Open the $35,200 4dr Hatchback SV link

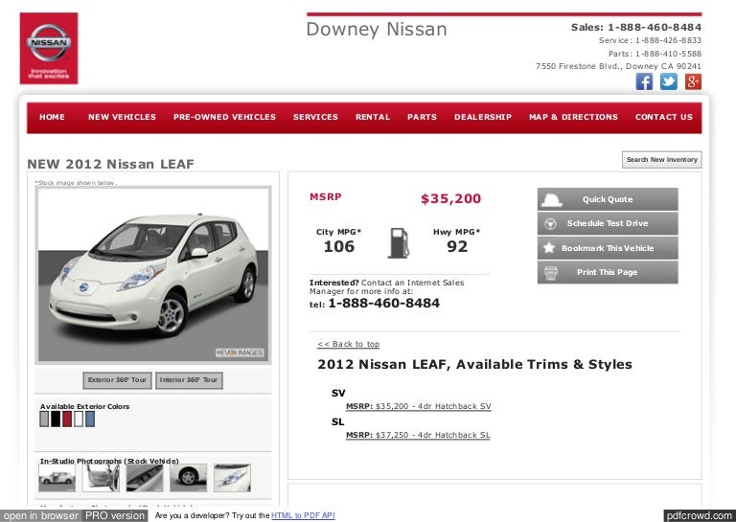(x=418, y=407)
